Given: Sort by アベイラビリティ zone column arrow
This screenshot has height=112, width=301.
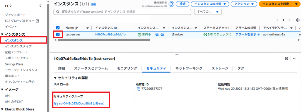Looking at the screenshot, I should (291, 28).
